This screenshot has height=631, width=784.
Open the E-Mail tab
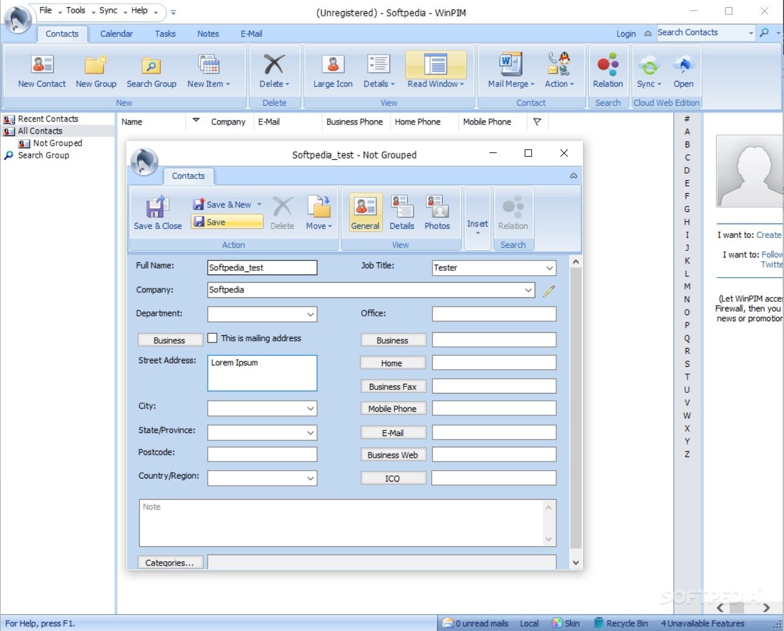click(251, 34)
